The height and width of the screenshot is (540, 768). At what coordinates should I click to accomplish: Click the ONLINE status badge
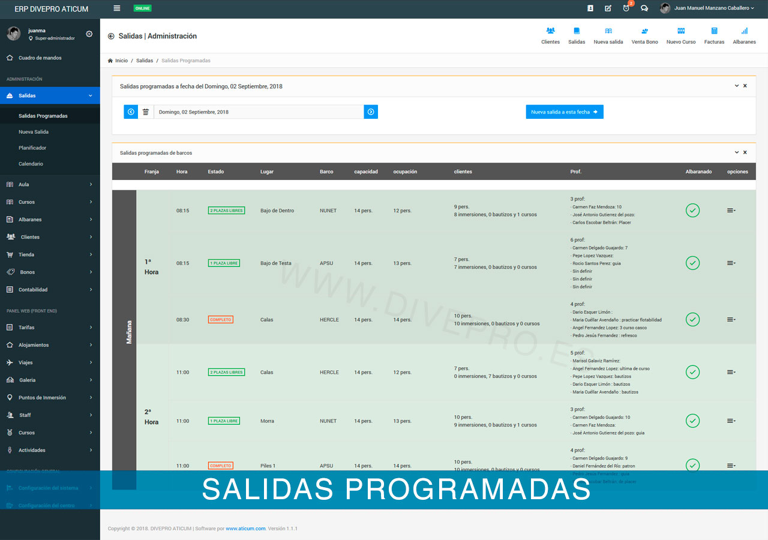pos(142,8)
